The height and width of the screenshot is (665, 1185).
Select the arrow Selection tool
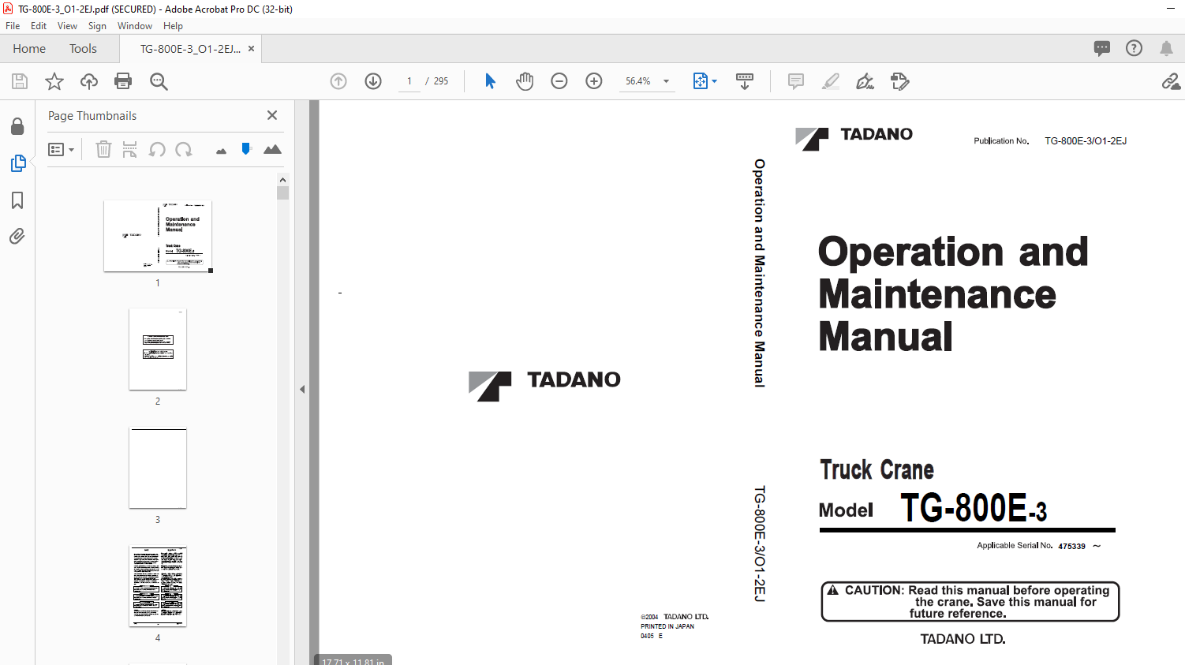click(490, 81)
